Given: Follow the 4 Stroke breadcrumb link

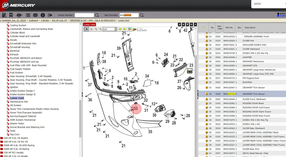Looking at the screenshot, I should coord(45,20).
